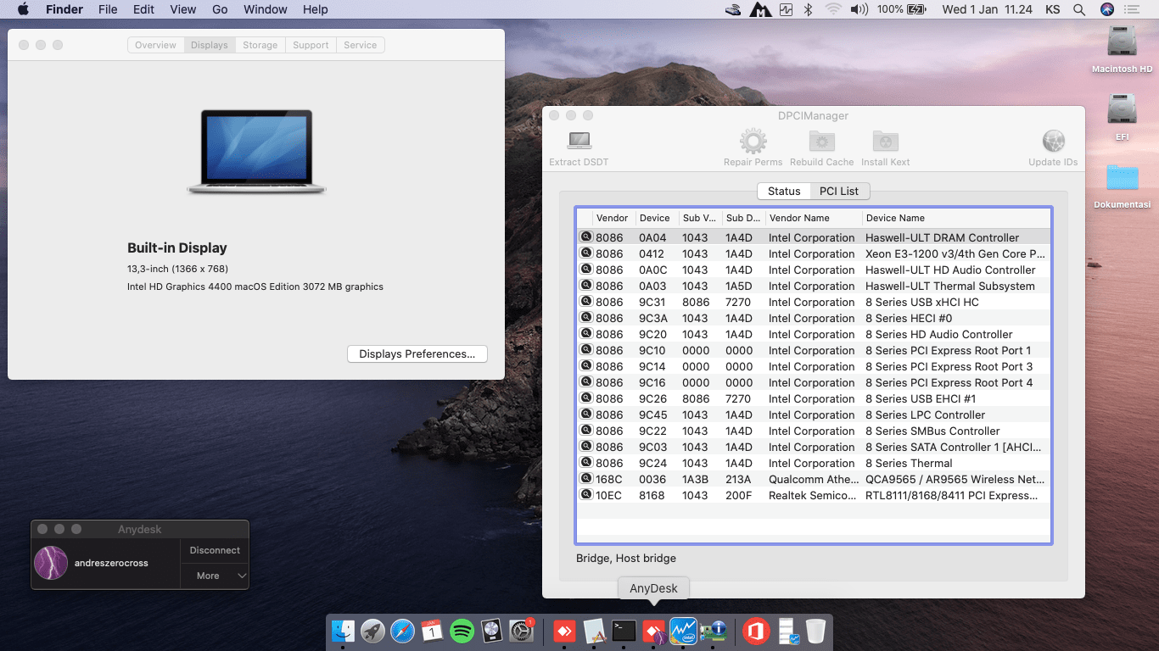Click magnifier icon in Qualcomm Atheros row
1159x651 pixels.
click(585, 479)
